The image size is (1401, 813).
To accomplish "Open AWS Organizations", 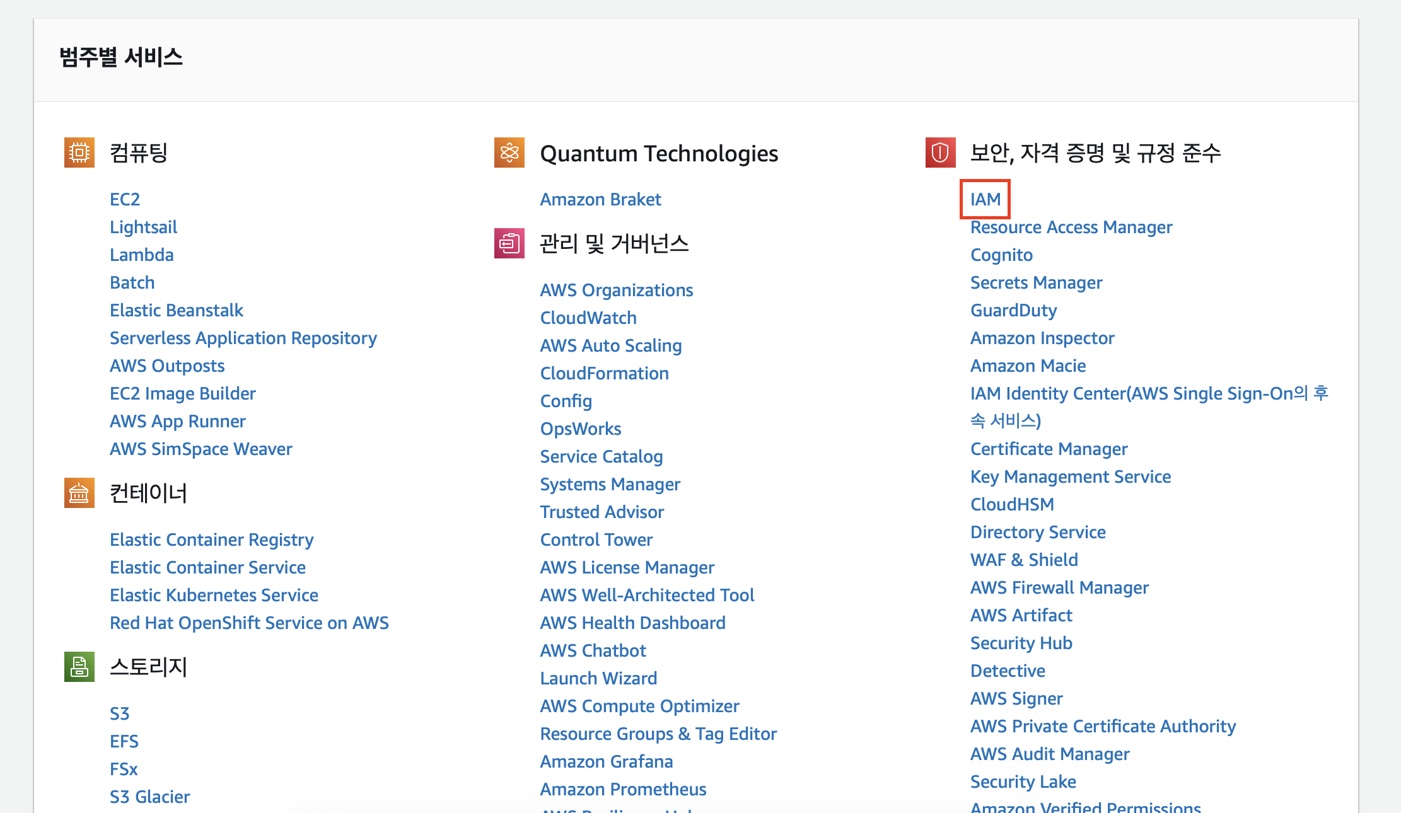I will pos(617,291).
